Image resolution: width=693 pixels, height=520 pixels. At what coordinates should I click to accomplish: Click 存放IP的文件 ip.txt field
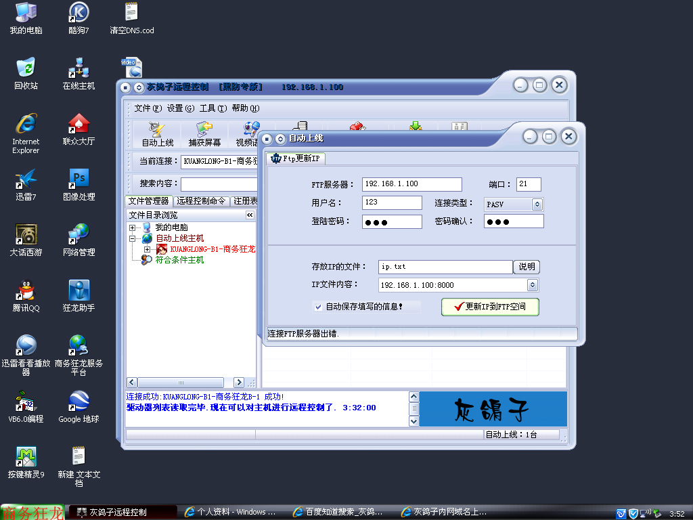point(445,267)
